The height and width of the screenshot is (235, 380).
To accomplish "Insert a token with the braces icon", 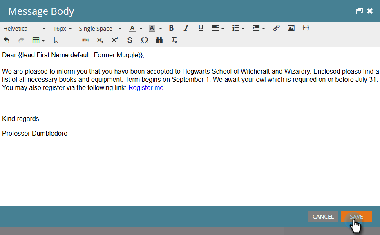I will (306, 28).
